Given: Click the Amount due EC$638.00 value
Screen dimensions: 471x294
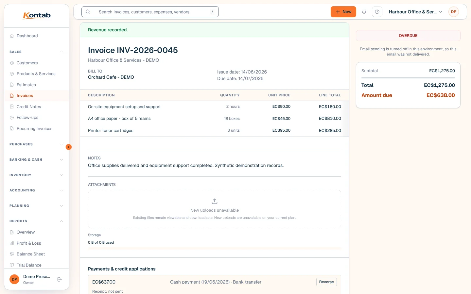Looking at the screenshot, I should coord(441,95).
